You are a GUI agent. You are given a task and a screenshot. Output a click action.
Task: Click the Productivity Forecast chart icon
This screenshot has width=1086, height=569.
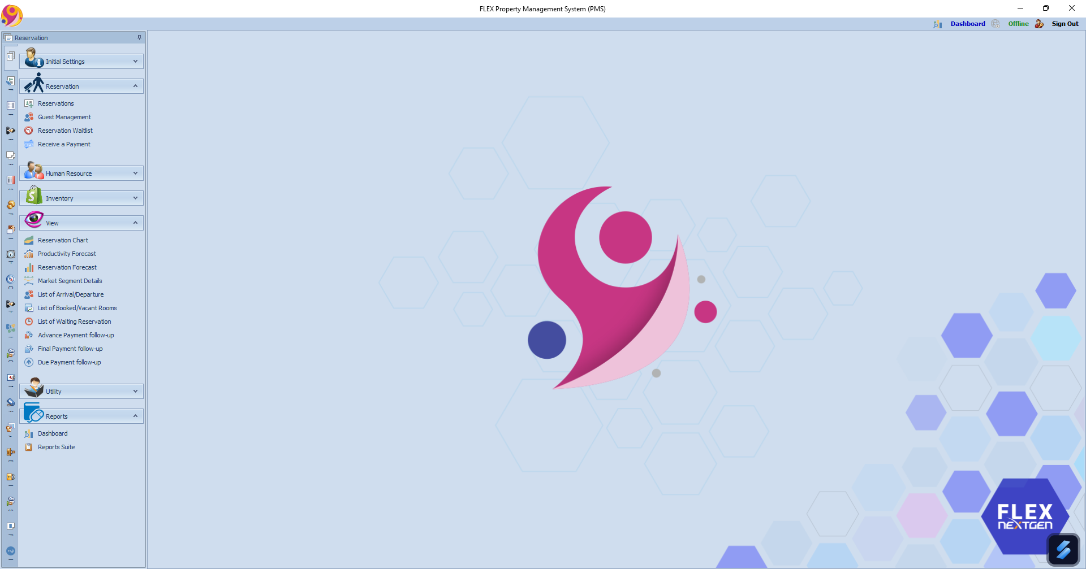coord(29,254)
